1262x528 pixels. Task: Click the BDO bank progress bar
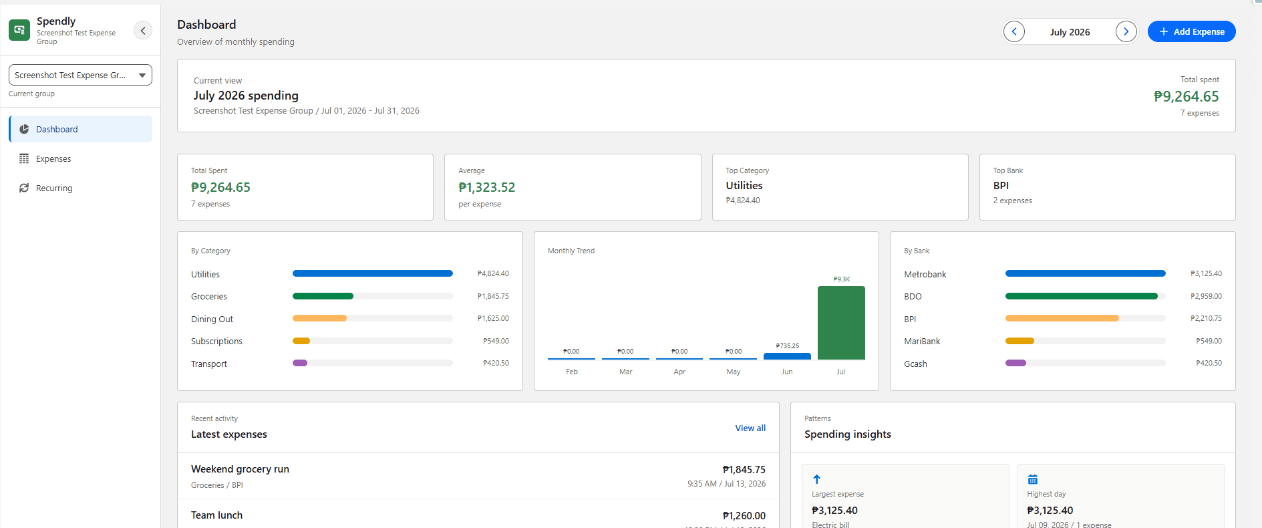coord(1086,296)
